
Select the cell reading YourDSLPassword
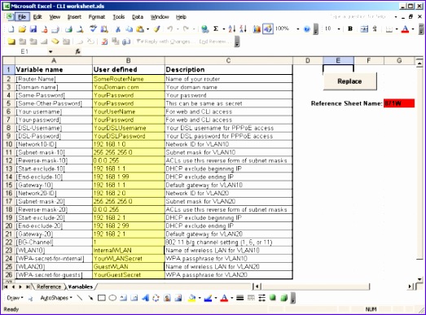(128, 136)
